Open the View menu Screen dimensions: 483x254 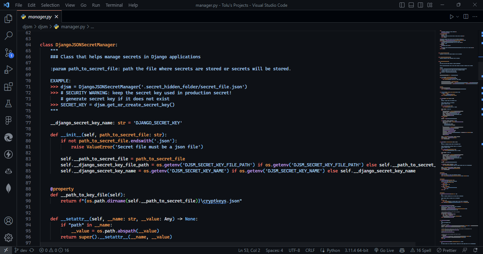click(70, 5)
